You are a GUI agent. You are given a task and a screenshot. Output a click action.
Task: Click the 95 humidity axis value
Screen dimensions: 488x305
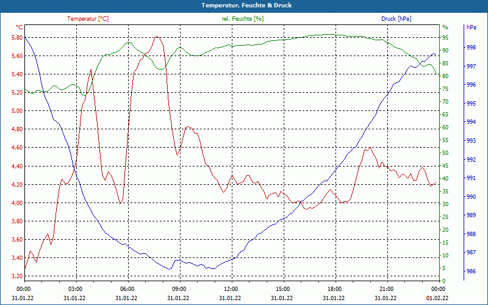tap(445, 38)
